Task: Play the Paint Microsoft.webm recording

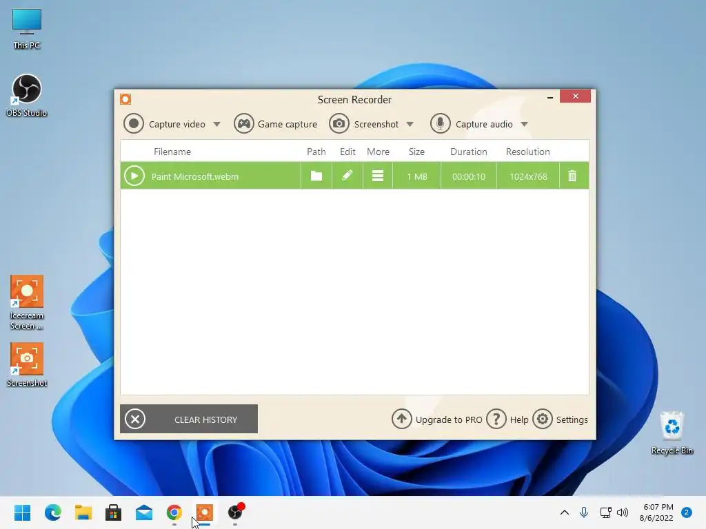Action: [134, 176]
